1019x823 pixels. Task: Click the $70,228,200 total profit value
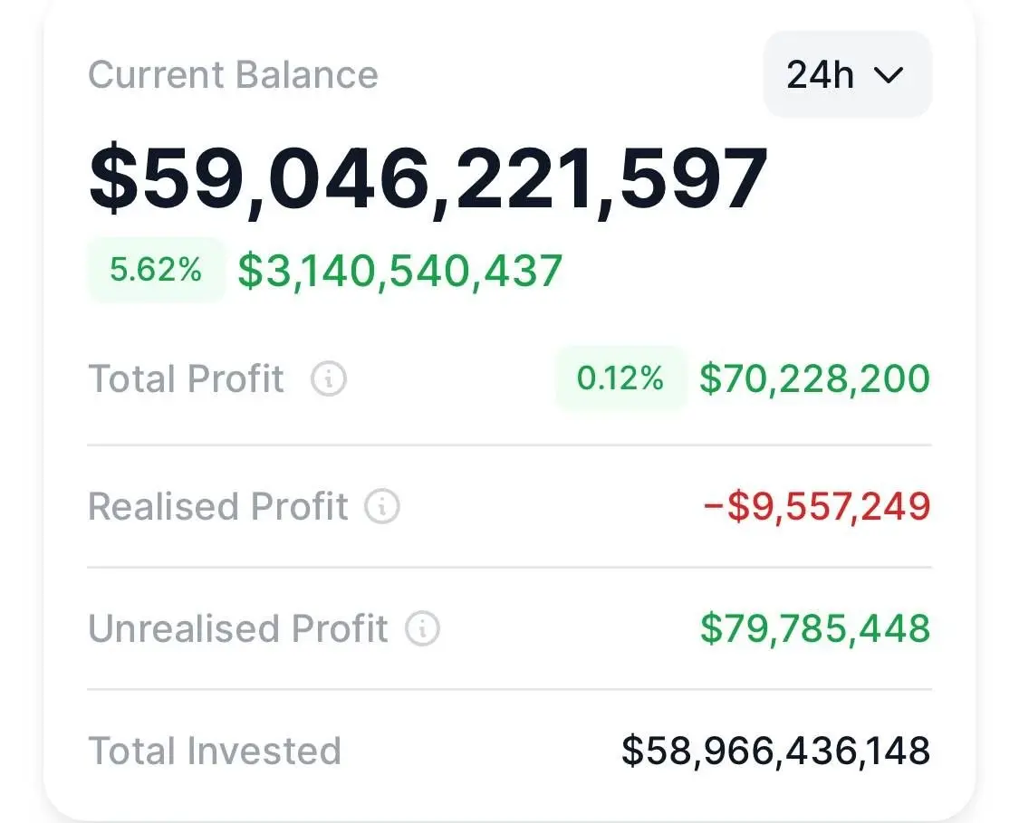coord(814,378)
